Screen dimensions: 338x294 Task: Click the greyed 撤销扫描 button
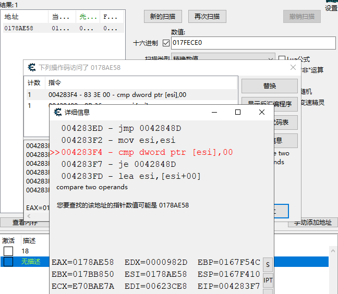[x=302, y=16]
